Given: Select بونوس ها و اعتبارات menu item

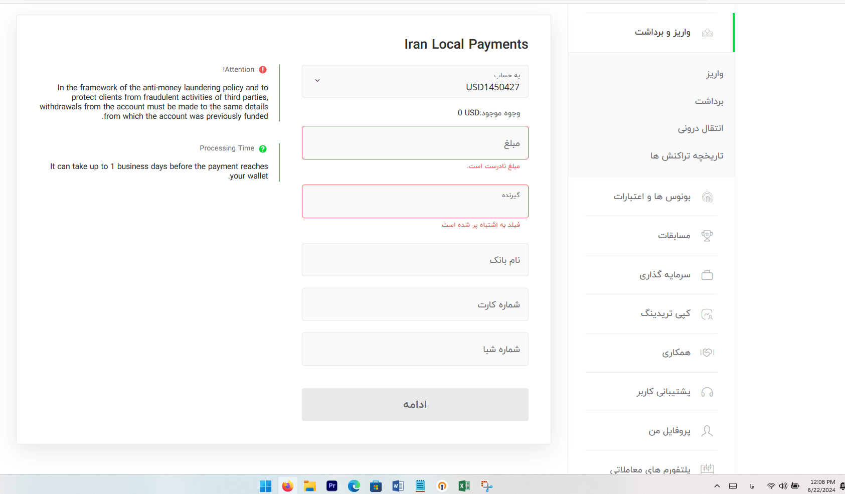Looking at the screenshot, I should pyautogui.click(x=651, y=197).
